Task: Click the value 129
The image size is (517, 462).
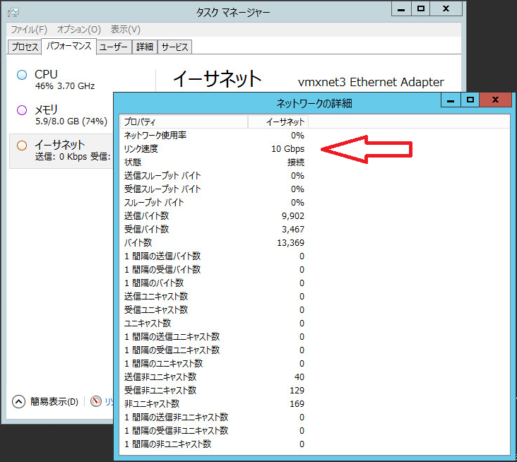Action: [297, 391]
